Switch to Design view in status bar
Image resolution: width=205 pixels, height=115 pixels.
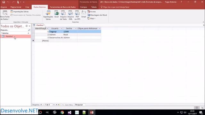coord(202,108)
